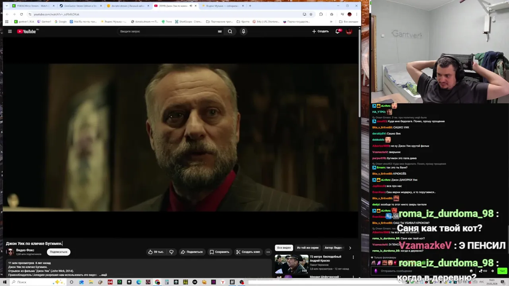
Task: Share the video via Поделиться
Action: pos(192,252)
